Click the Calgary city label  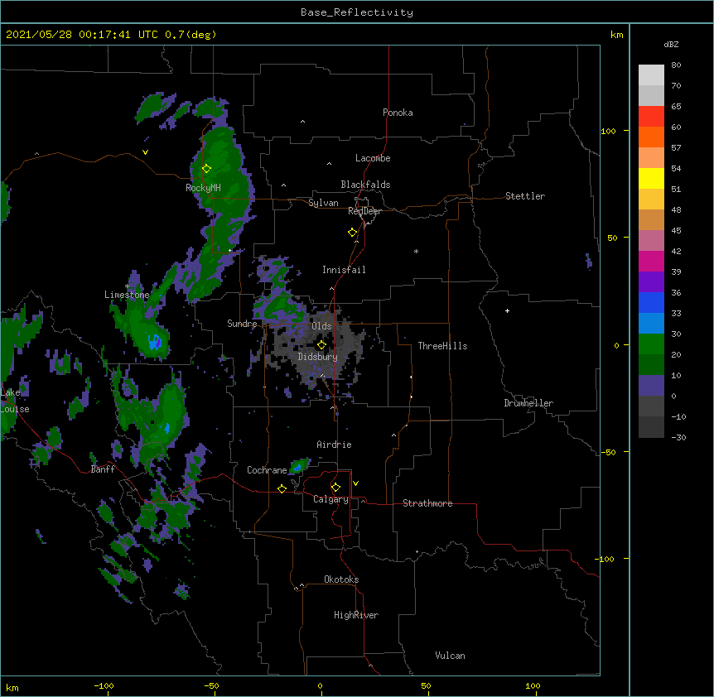point(330,499)
